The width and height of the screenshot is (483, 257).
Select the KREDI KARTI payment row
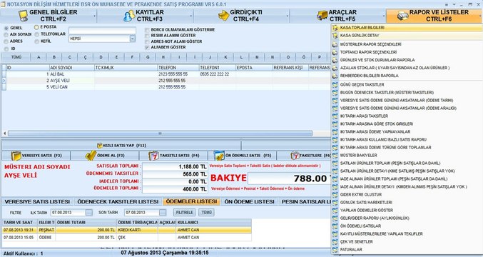pos(126,230)
